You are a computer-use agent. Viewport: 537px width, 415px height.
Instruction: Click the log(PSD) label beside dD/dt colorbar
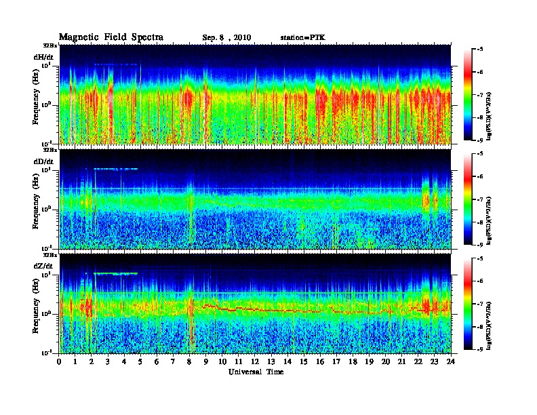pyautogui.click(x=490, y=221)
